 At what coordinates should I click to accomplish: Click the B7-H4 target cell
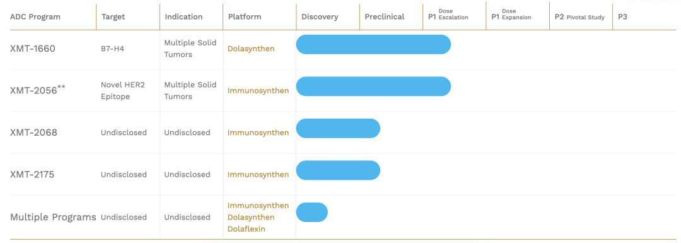pyautogui.click(x=112, y=49)
